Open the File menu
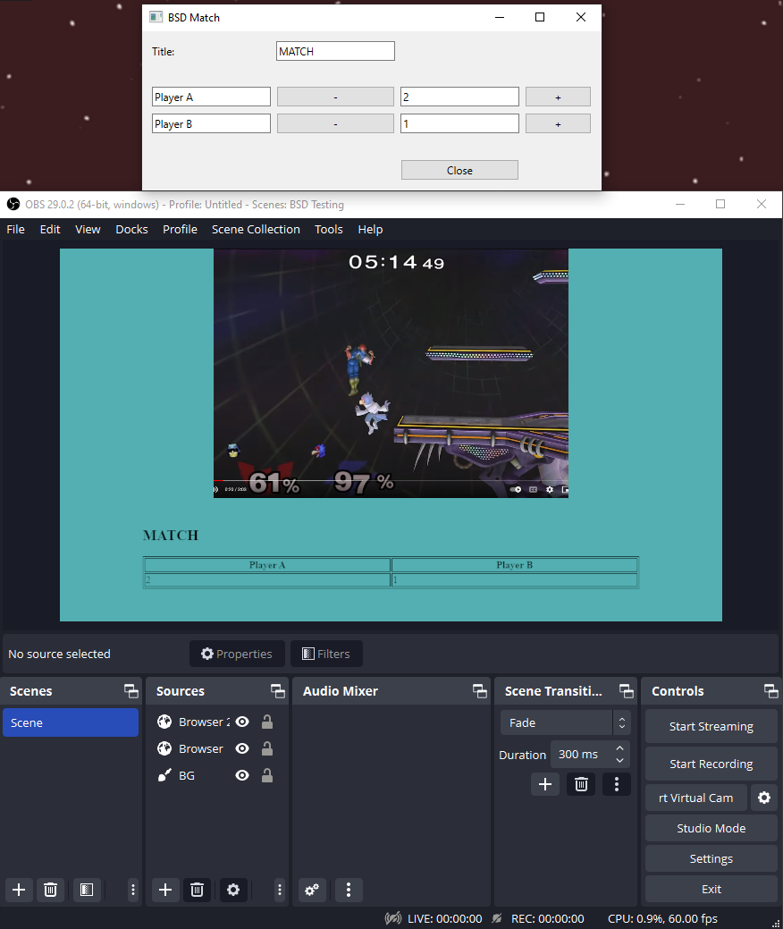783x929 pixels. pyautogui.click(x=15, y=229)
